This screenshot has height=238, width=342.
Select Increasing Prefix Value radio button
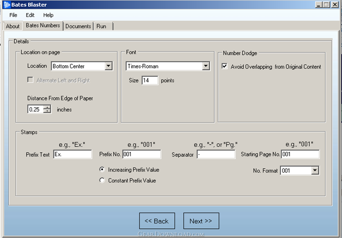tap(102, 170)
